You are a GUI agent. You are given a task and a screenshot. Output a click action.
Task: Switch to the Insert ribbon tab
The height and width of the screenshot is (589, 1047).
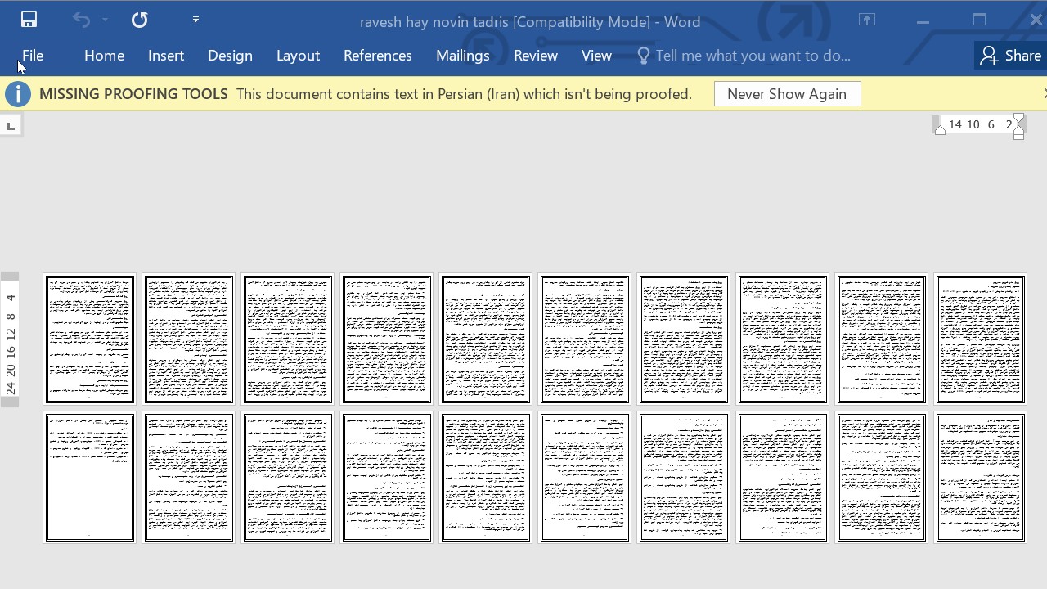click(166, 56)
